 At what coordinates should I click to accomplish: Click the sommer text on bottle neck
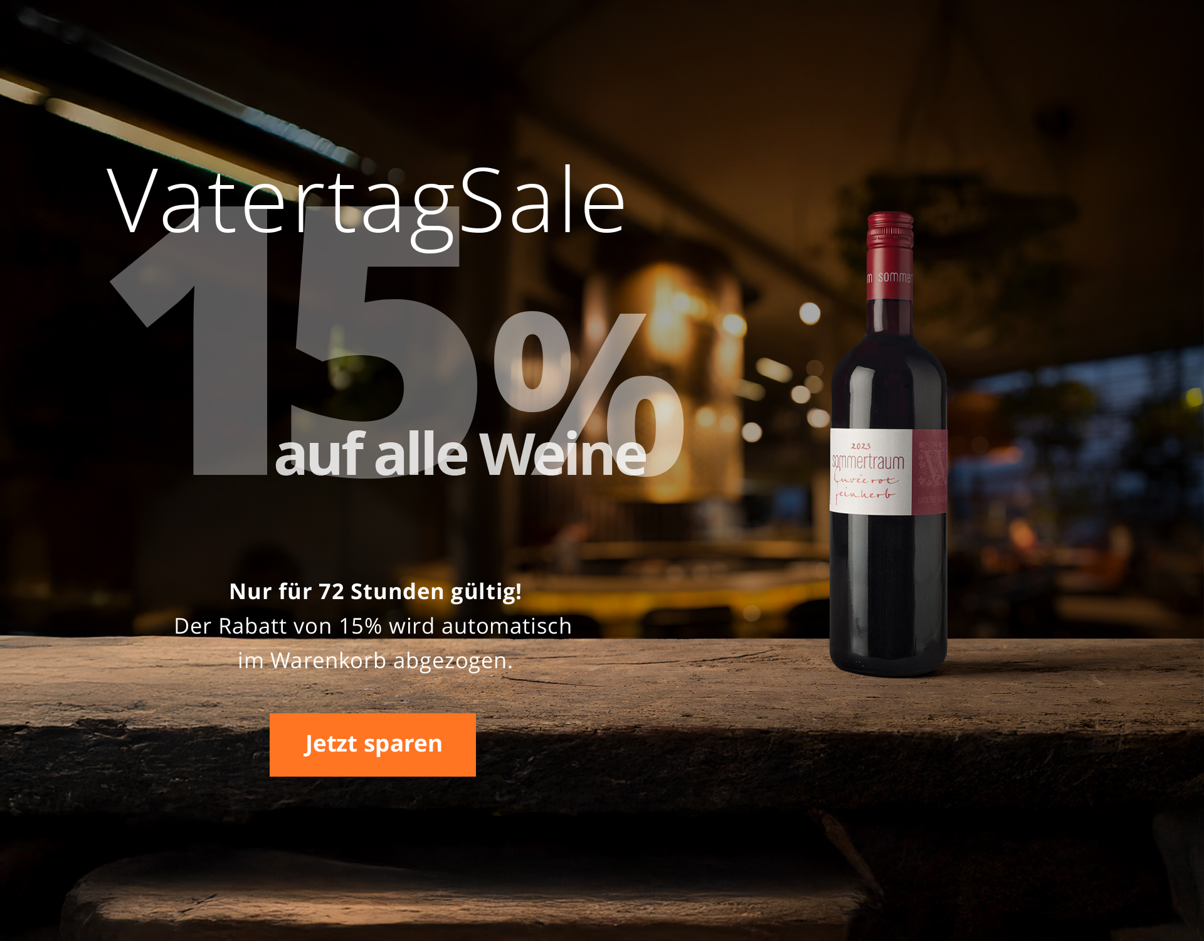pyautogui.click(x=895, y=277)
